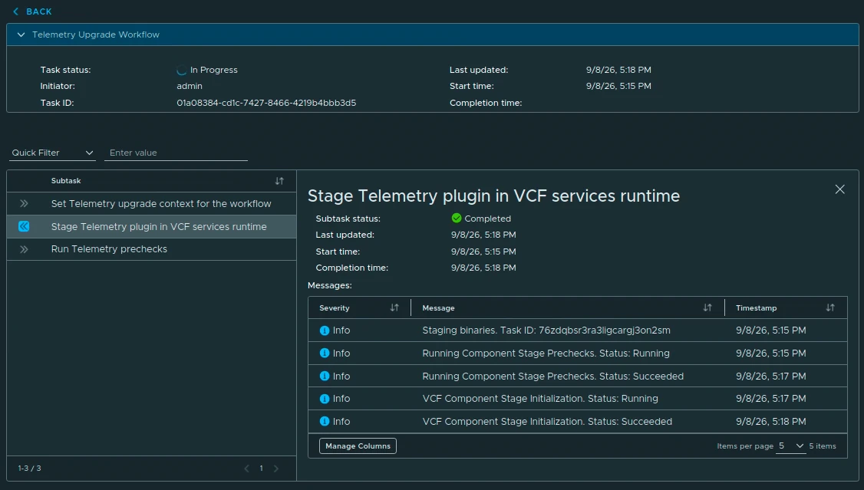Click the 5 items count text

tap(822, 446)
